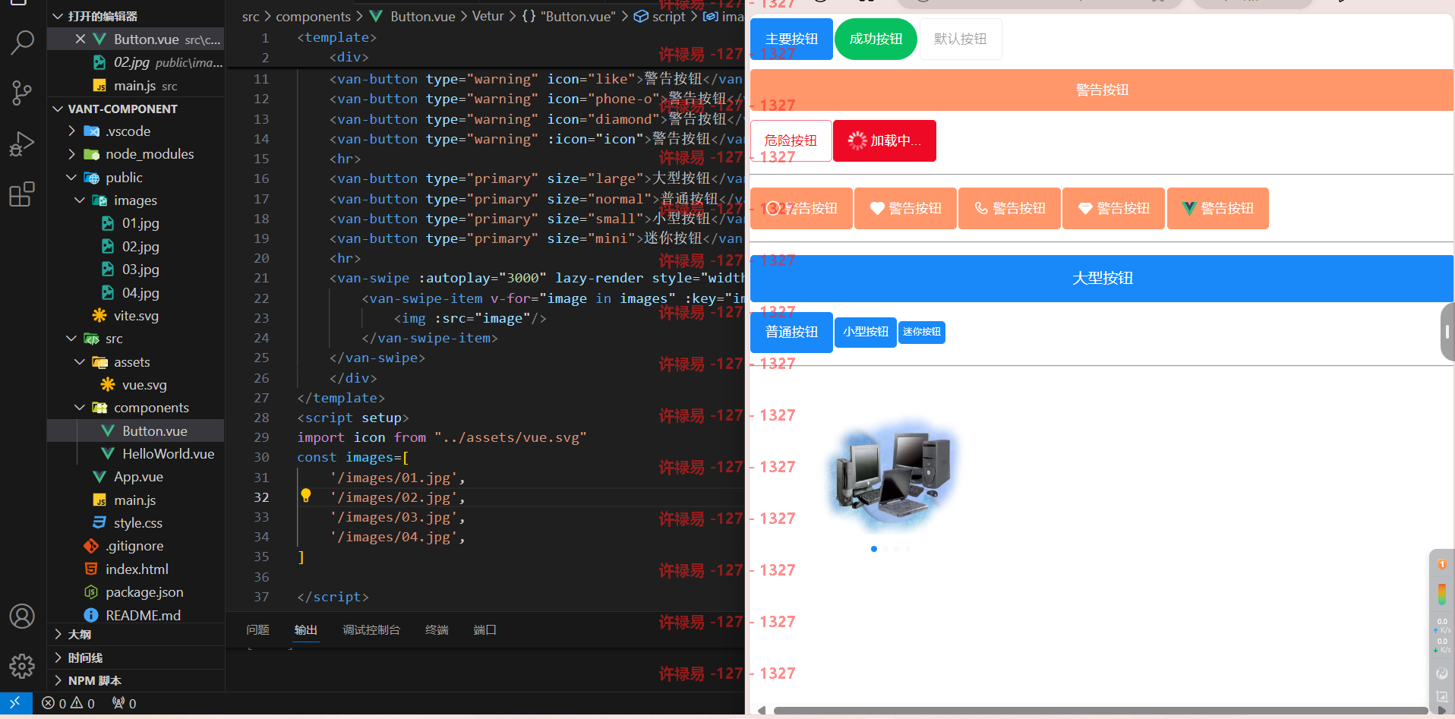Click the 大型按钮 large blue button
Image resolution: width=1455 pixels, height=719 pixels.
(x=1102, y=278)
